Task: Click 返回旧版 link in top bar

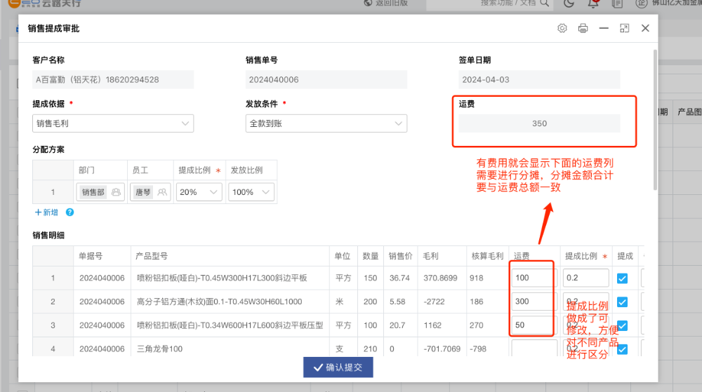Action: point(386,3)
